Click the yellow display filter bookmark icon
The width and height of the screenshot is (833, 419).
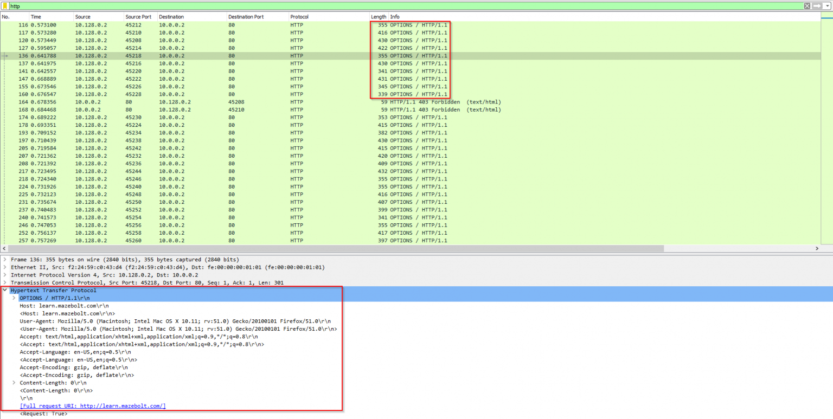(5, 6)
